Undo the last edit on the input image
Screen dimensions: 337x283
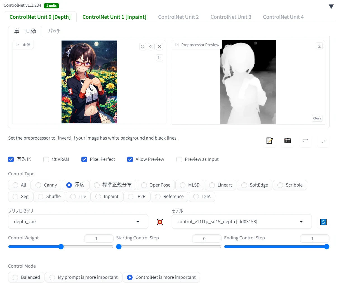pos(143,46)
